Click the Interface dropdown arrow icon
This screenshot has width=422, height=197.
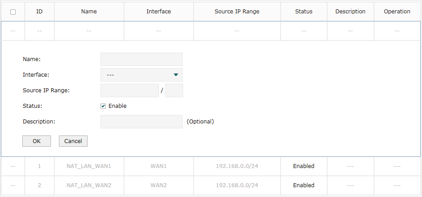pos(176,75)
